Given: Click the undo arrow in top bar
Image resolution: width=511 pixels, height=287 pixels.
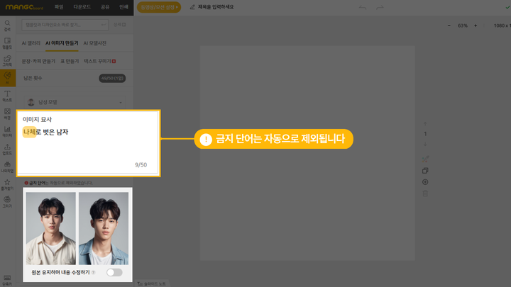Looking at the screenshot, I should (363, 7).
